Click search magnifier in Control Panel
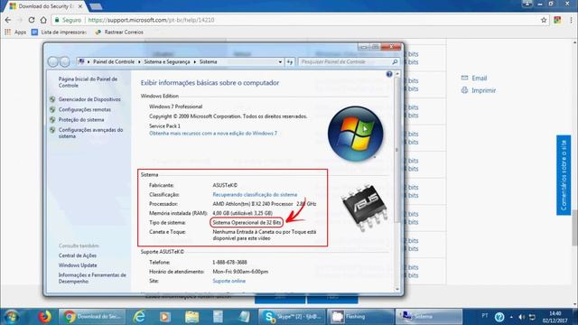578x325 pixels. pyautogui.click(x=395, y=62)
